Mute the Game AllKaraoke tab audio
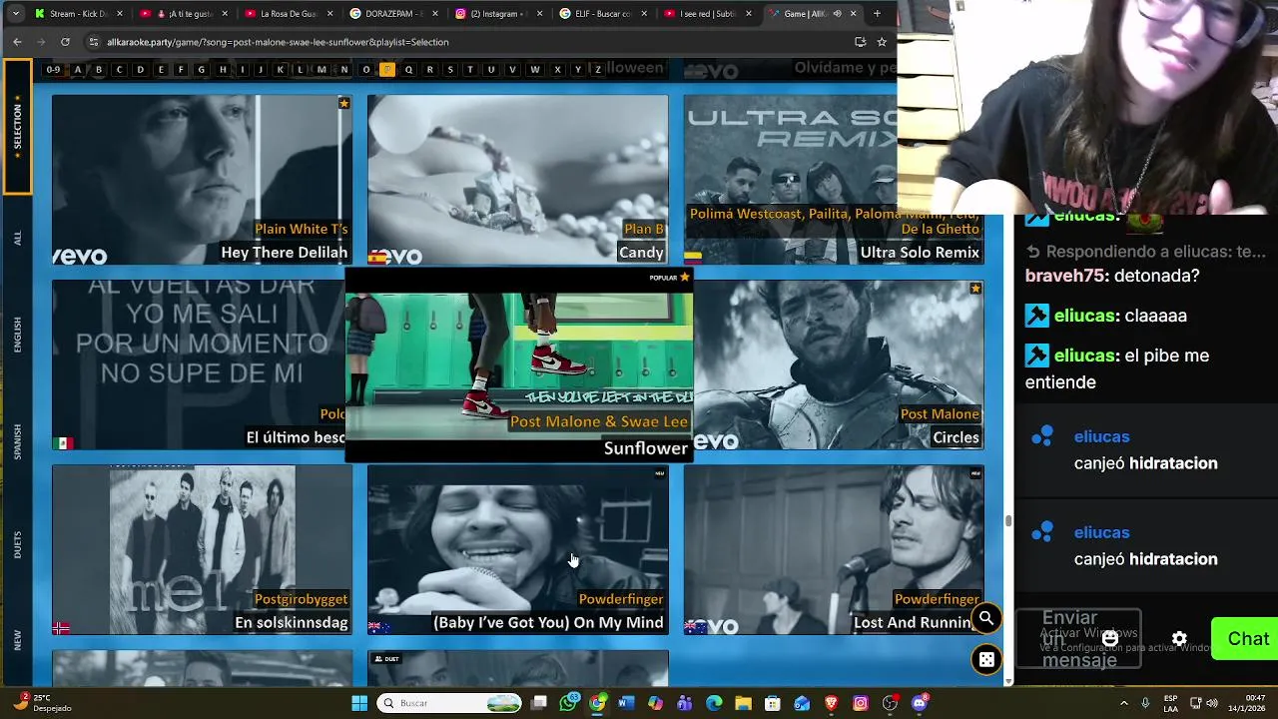 coord(837,14)
